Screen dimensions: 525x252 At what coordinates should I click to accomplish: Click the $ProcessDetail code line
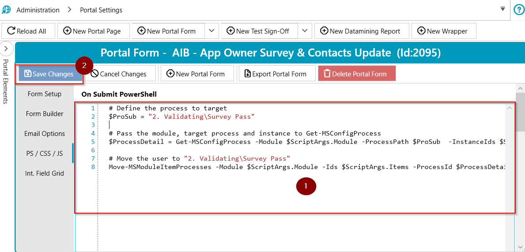[x=307, y=142]
